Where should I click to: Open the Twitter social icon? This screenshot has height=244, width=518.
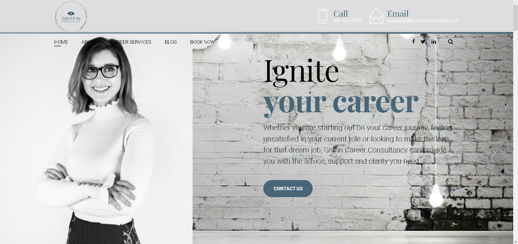pos(423,41)
